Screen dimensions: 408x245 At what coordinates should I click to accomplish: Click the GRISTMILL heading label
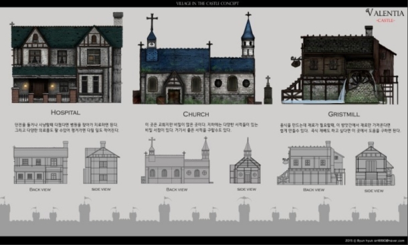(x=344, y=114)
